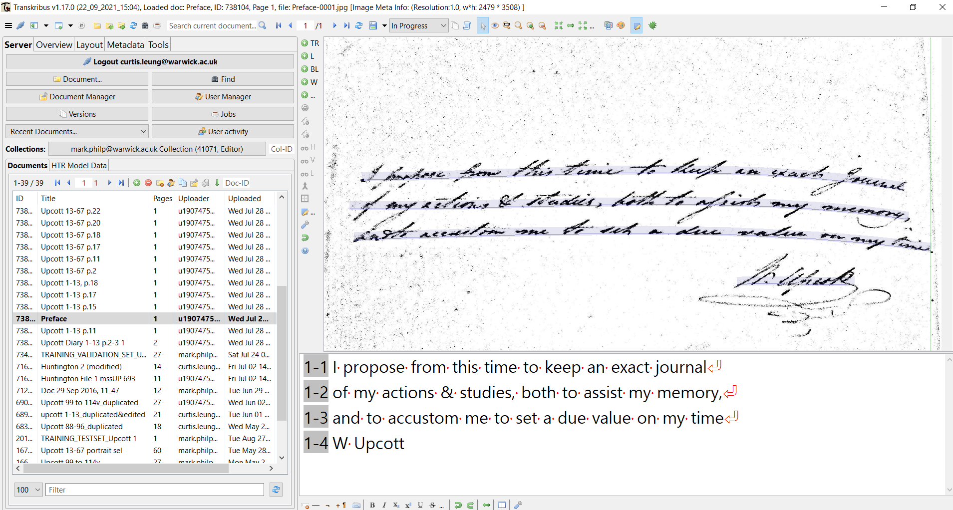Open the page size 100 dropdown

[28, 490]
